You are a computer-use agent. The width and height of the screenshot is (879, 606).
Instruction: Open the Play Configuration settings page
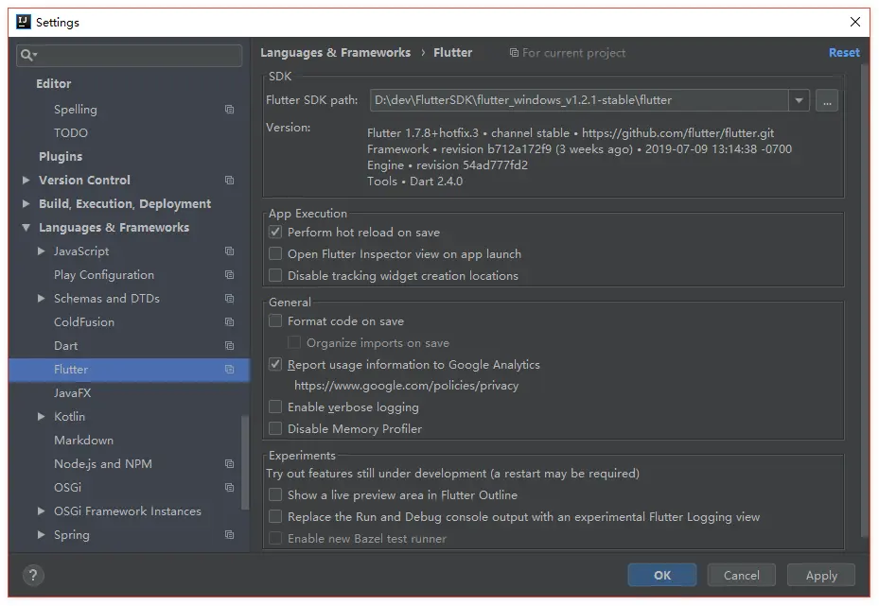104,274
